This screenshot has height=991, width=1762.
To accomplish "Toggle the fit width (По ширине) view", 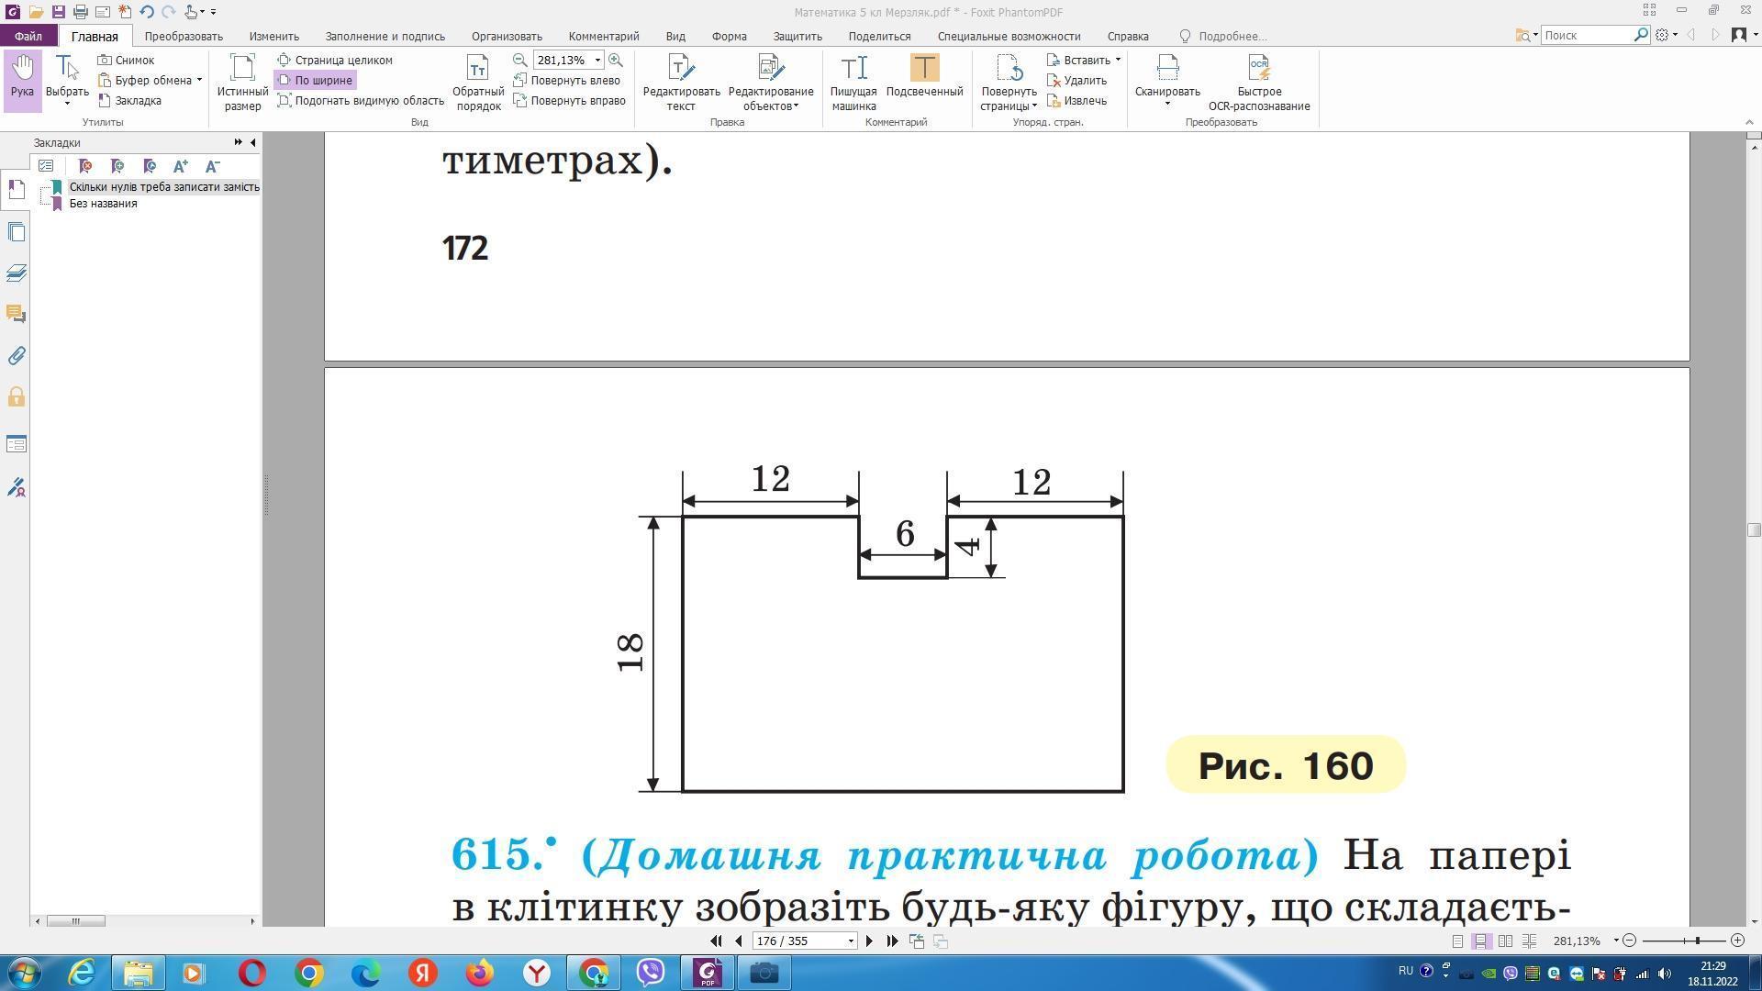I will pyautogui.click(x=315, y=80).
